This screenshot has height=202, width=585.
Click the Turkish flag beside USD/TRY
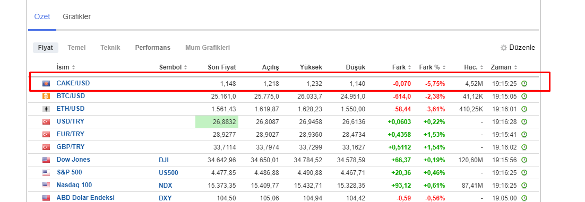pos(46,121)
